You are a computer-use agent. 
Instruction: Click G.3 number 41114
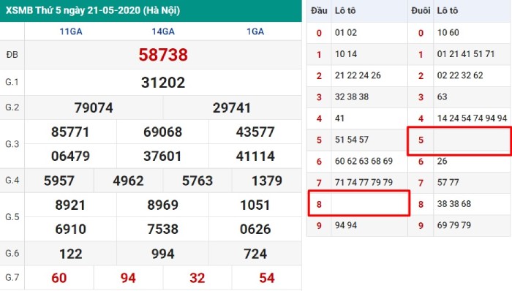255,156
